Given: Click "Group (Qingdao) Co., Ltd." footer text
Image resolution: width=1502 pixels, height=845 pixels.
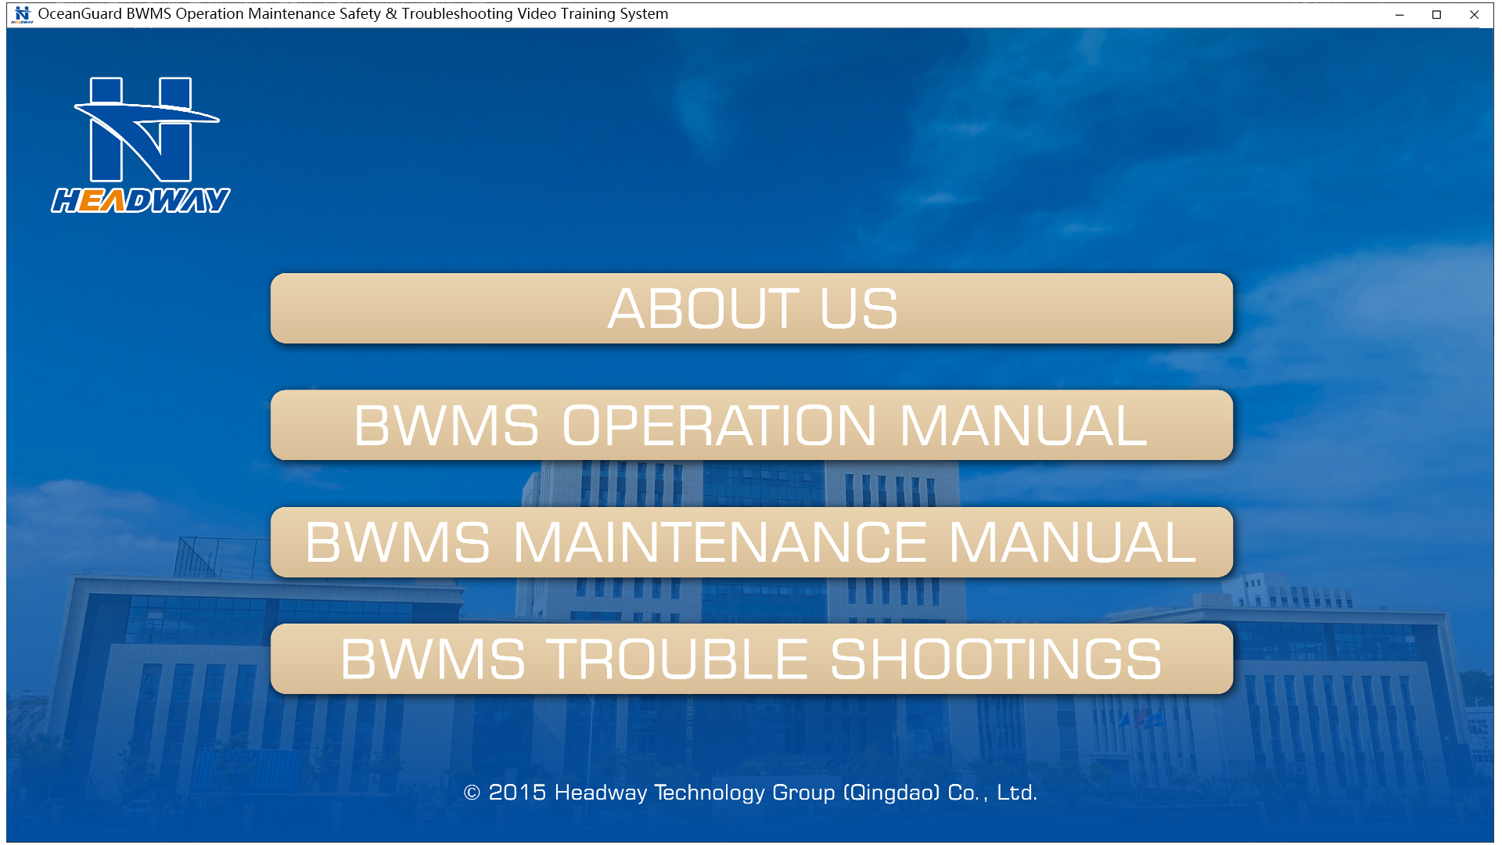Looking at the screenshot, I should point(904,793).
